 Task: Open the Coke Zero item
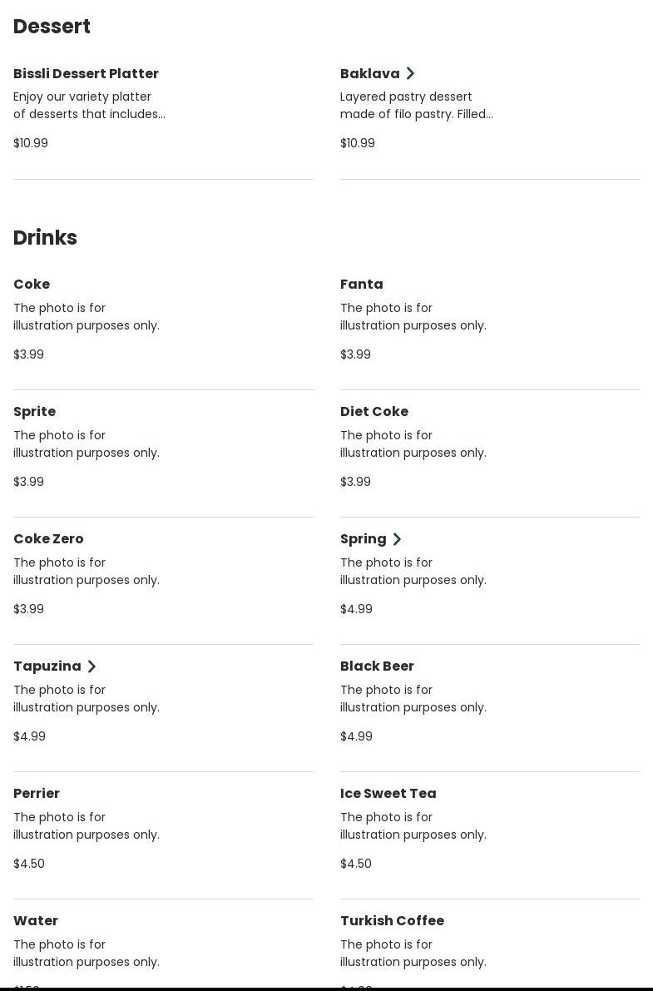(x=48, y=539)
